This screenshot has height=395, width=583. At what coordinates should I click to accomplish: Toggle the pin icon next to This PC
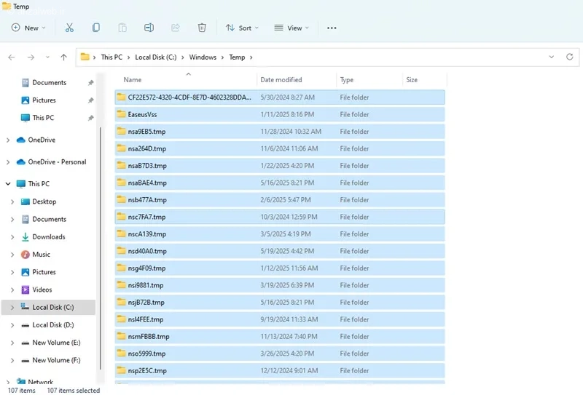coord(90,118)
